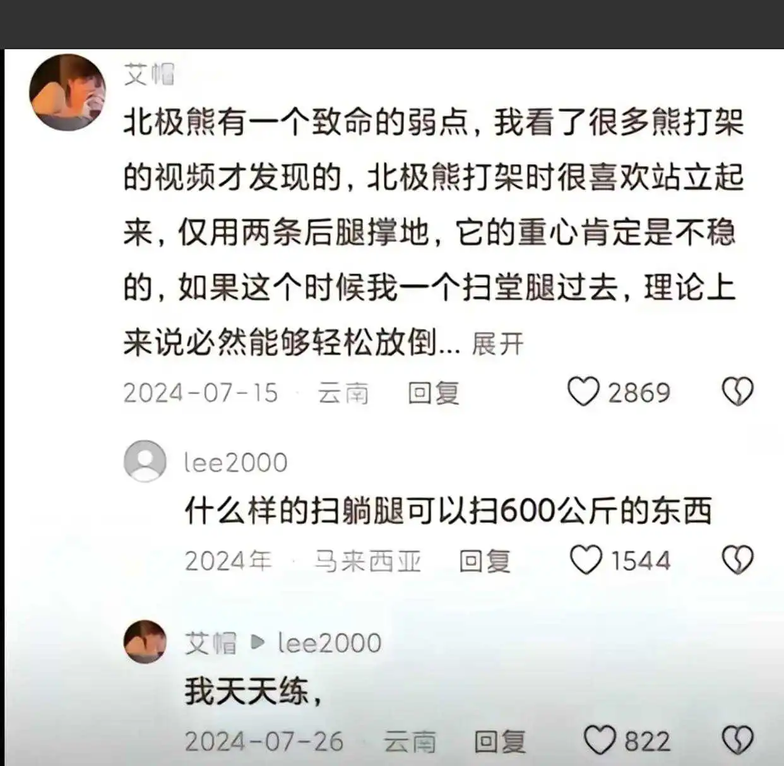Click the comment text about 北极熊
The width and height of the screenshot is (784, 766).
coord(433,232)
